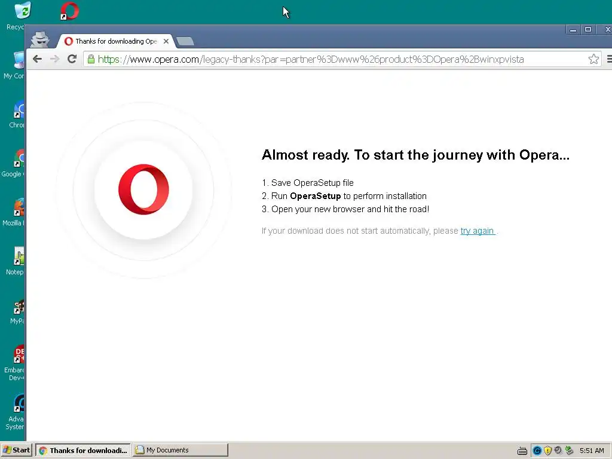Select the Notepad++ desktop shortcut
Screen dimensions: 612x459
coord(16,261)
